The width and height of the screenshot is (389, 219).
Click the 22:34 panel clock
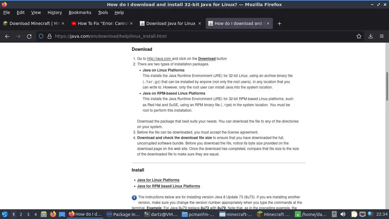click(382, 214)
